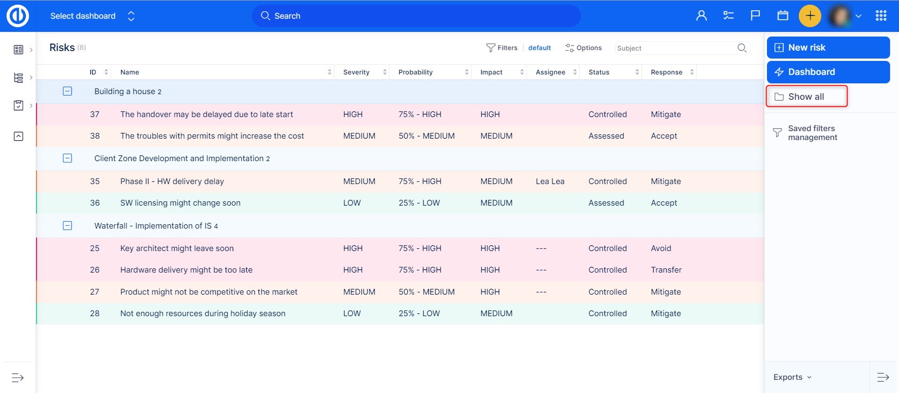
Task: Open the apps grid menu icon
Action: (881, 16)
